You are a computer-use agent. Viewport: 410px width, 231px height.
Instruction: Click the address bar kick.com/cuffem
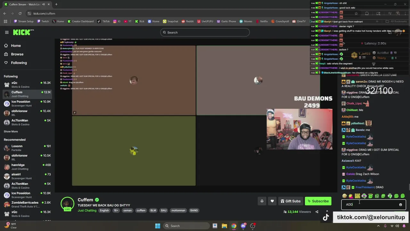tap(44, 13)
